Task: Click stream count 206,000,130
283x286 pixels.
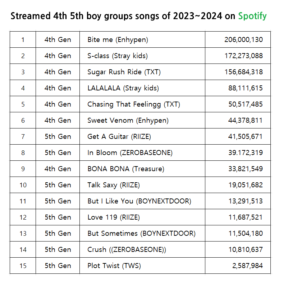Action: 243,40
